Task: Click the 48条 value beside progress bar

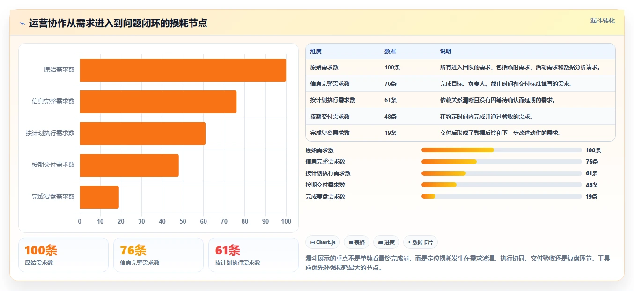Action: pos(592,185)
